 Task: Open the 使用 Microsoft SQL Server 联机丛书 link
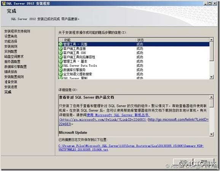pyautogui.click(x=118, y=115)
